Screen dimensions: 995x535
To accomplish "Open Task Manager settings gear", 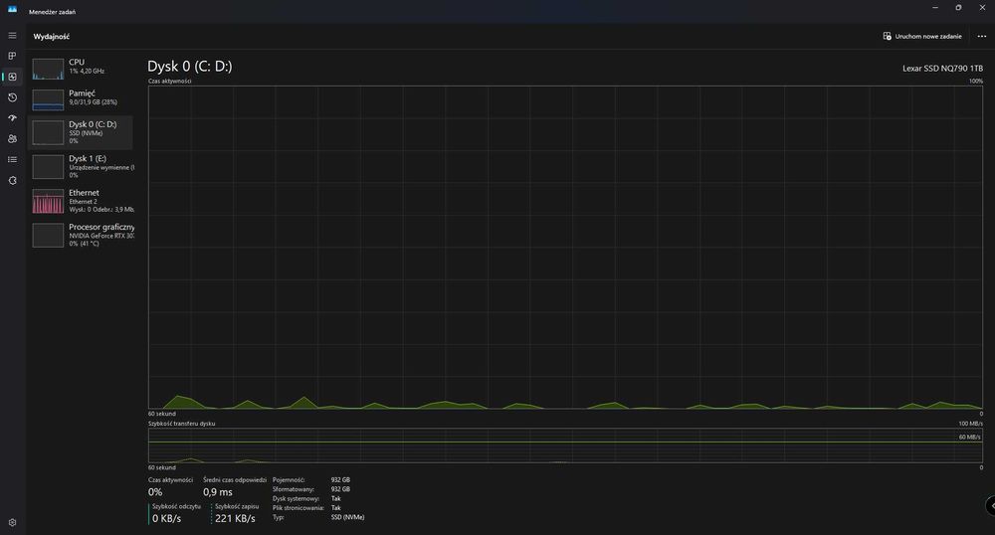I will click(x=12, y=523).
